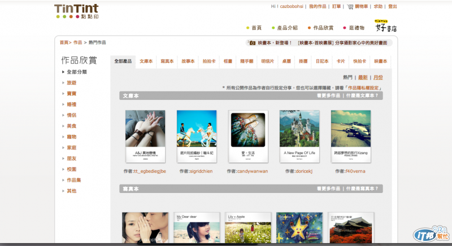Switch to the 明信片 tab
452x246 pixels.
[267, 61]
